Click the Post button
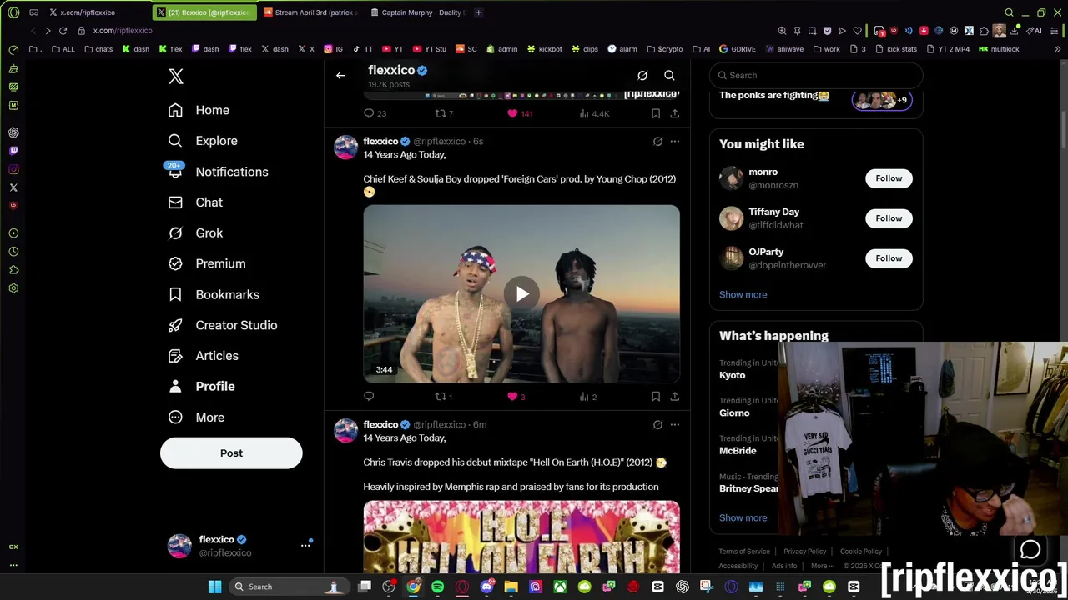 pyautogui.click(x=231, y=453)
